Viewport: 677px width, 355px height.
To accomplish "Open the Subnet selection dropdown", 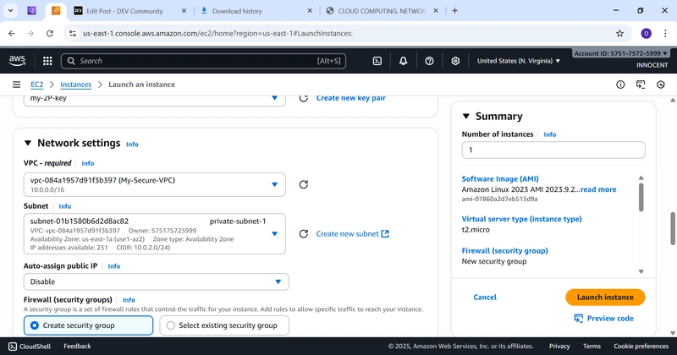I will click(x=155, y=234).
